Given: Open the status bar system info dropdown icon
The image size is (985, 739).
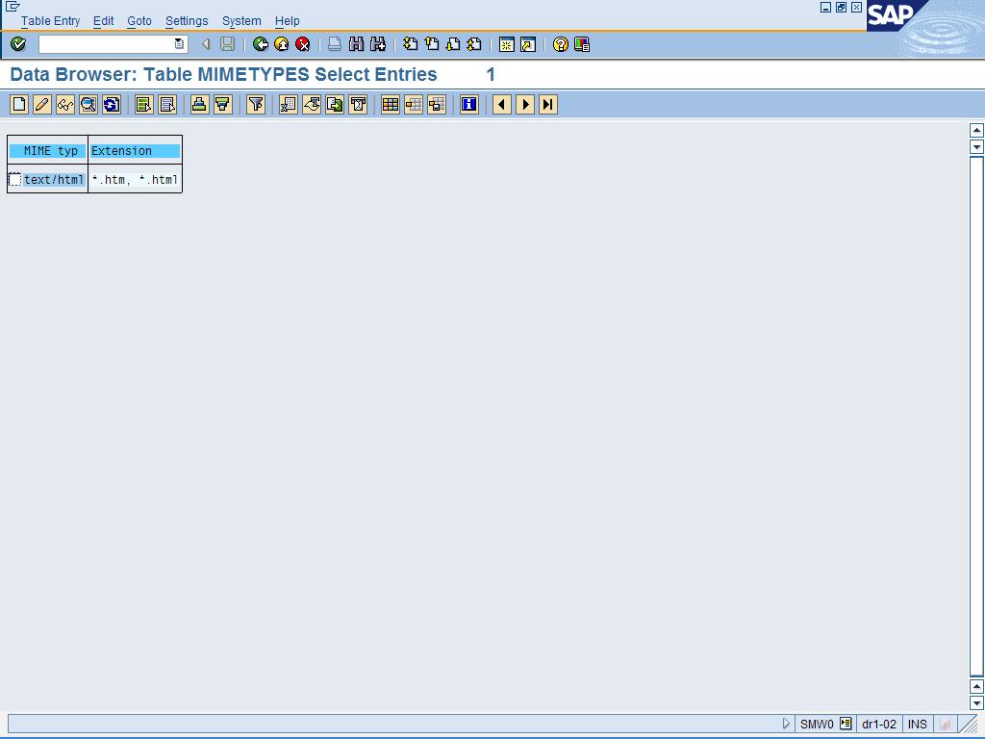Looking at the screenshot, I should [846, 724].
